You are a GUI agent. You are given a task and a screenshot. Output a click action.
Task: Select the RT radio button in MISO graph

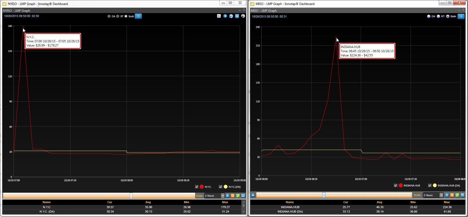pyautogui.click(x=439, y=16)
